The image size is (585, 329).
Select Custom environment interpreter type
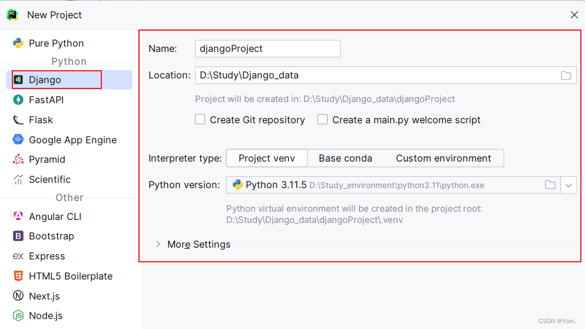pos(443,158)
